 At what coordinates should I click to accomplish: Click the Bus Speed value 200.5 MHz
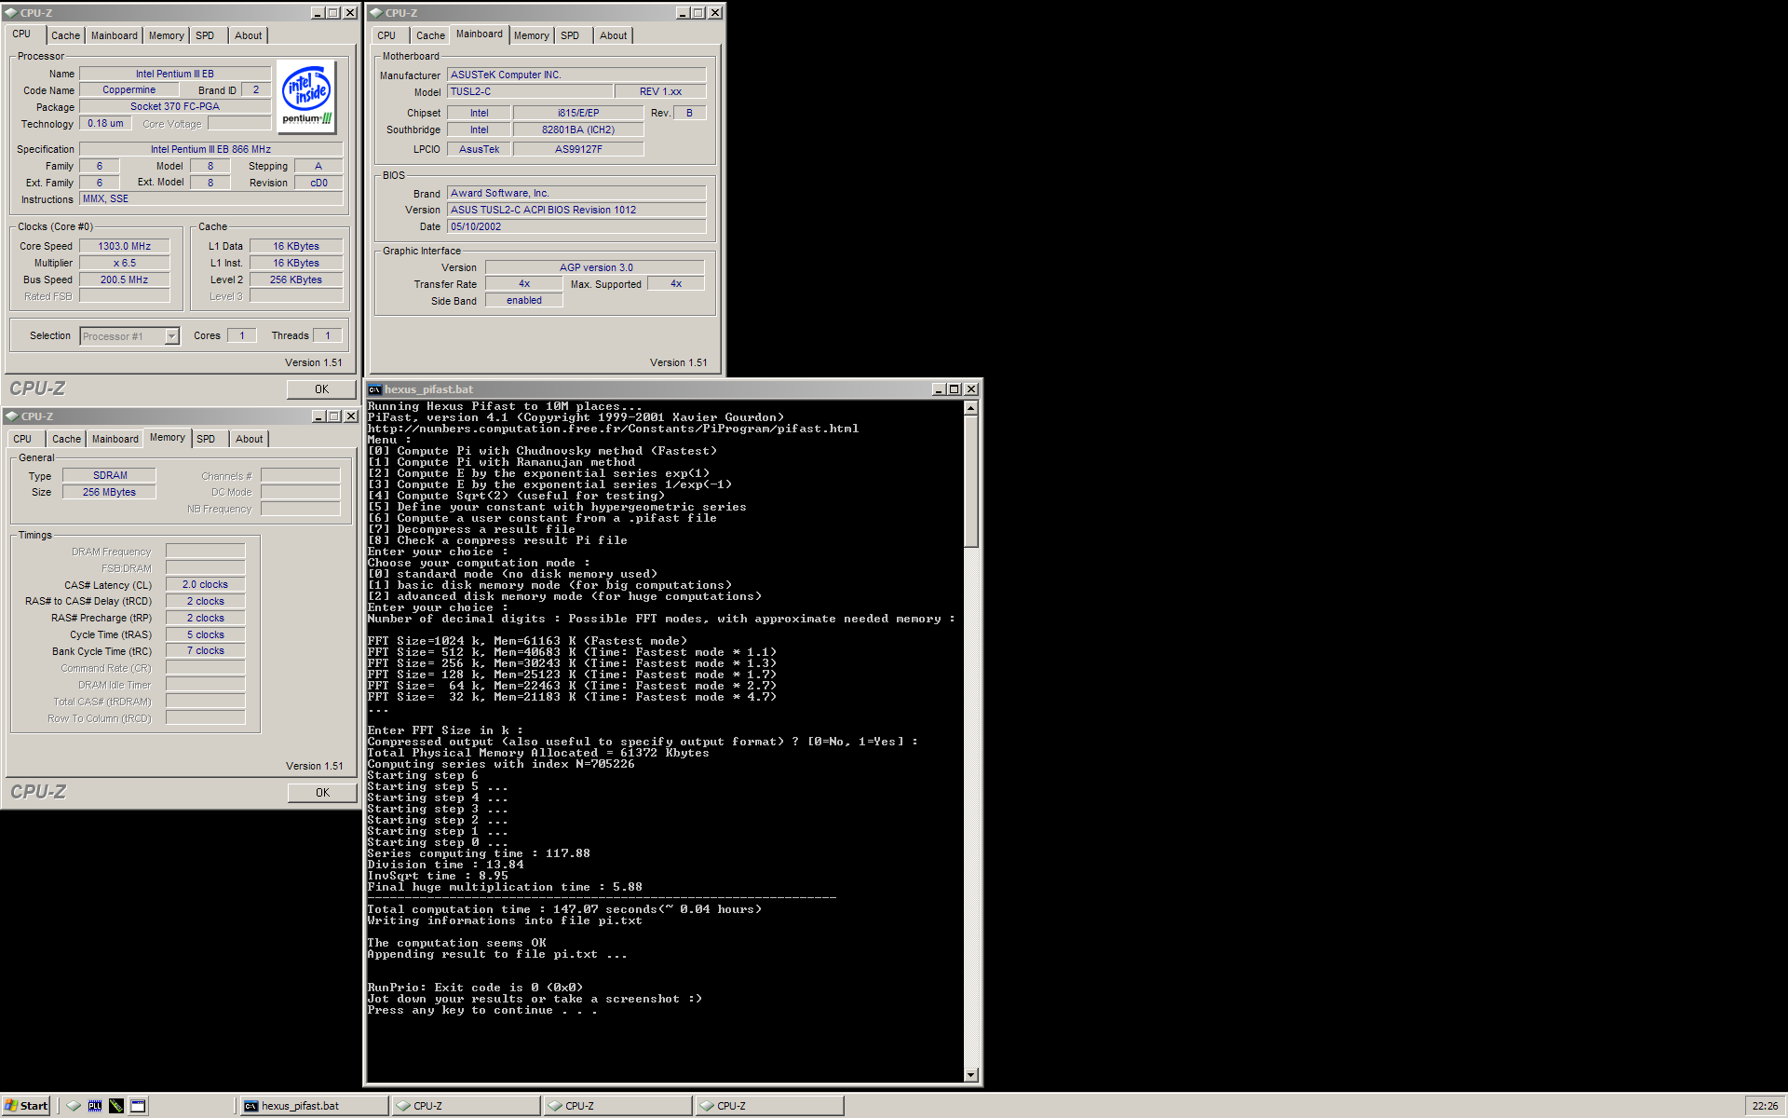[125, 279]
